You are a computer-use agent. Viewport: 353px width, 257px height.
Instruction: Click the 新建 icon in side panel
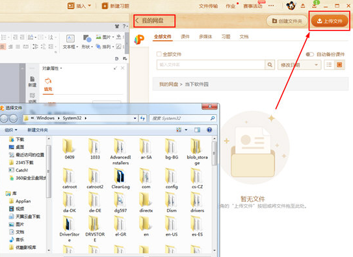33,82
